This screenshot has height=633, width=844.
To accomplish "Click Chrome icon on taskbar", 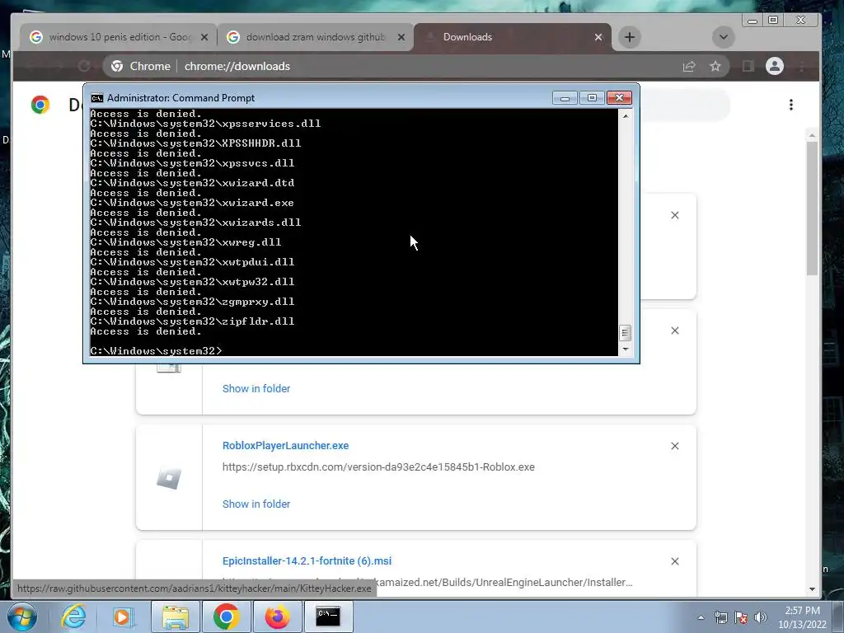I will pos(226,617).
